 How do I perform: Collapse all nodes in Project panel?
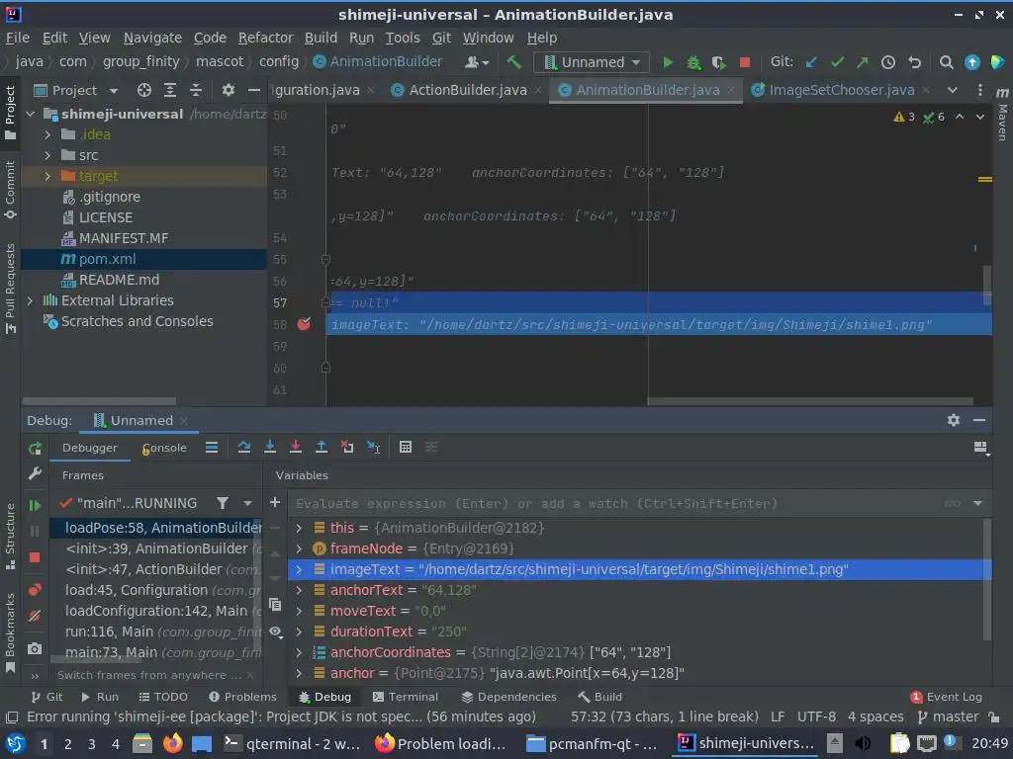point(196,90)
